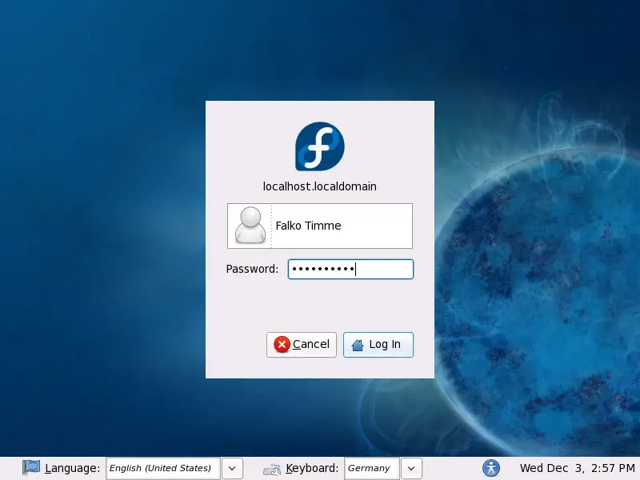
Task: Open the Language dropdown arrow
Action: click(x=232, y=468)
